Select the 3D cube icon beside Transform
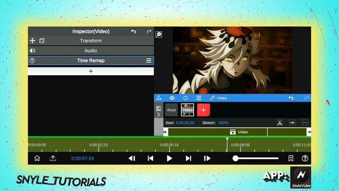The height and width of the screenshot is (191, 339). pos(42,41)
